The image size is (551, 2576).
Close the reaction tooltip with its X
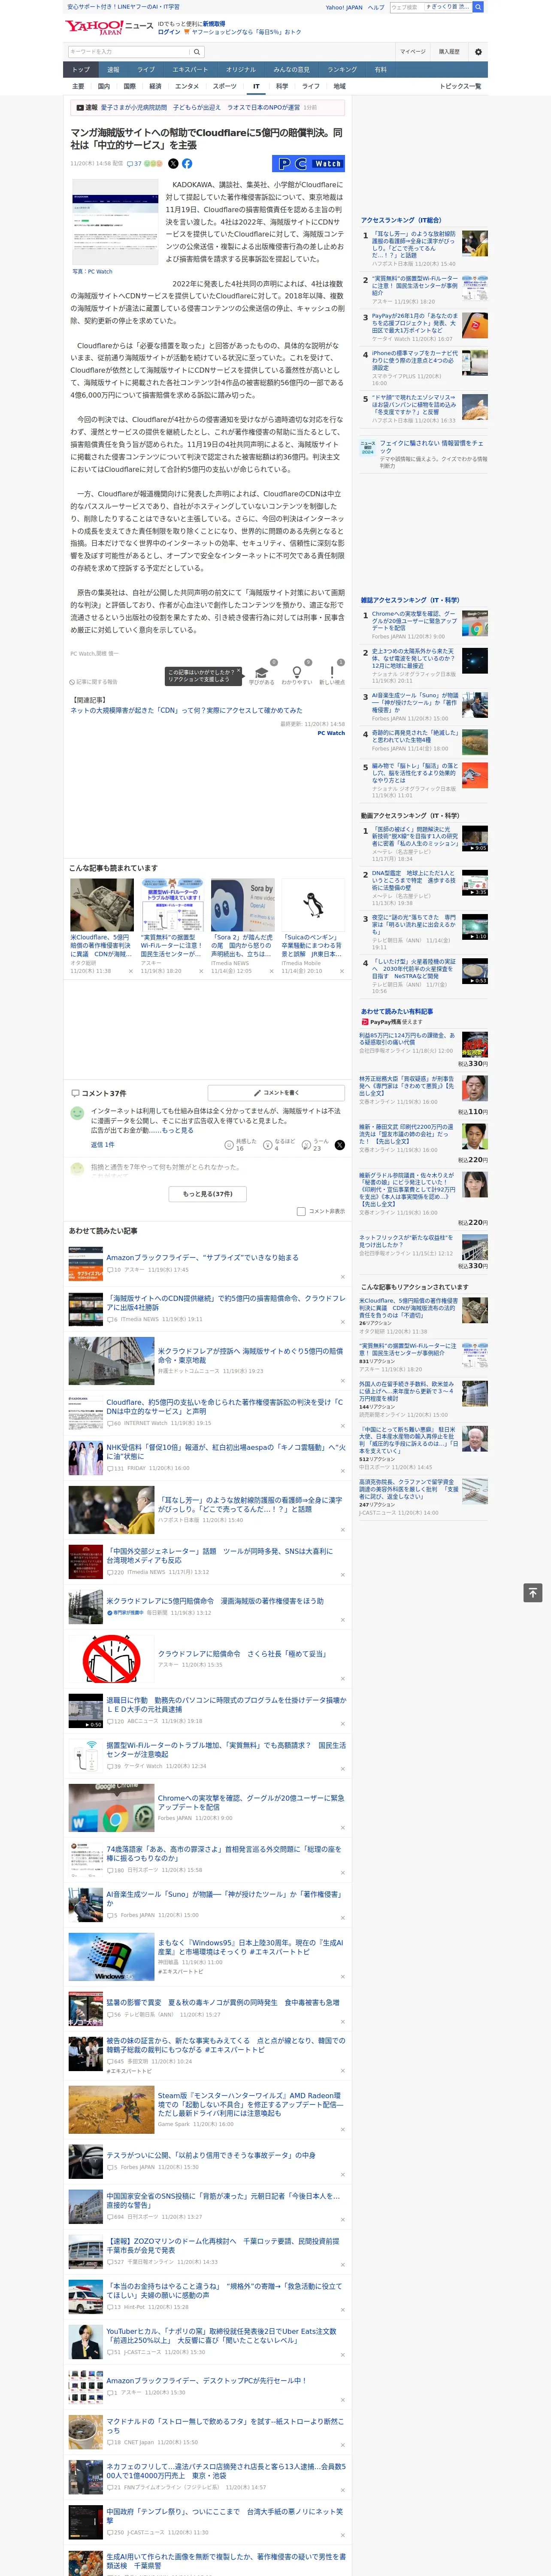[x=239, y=672]
